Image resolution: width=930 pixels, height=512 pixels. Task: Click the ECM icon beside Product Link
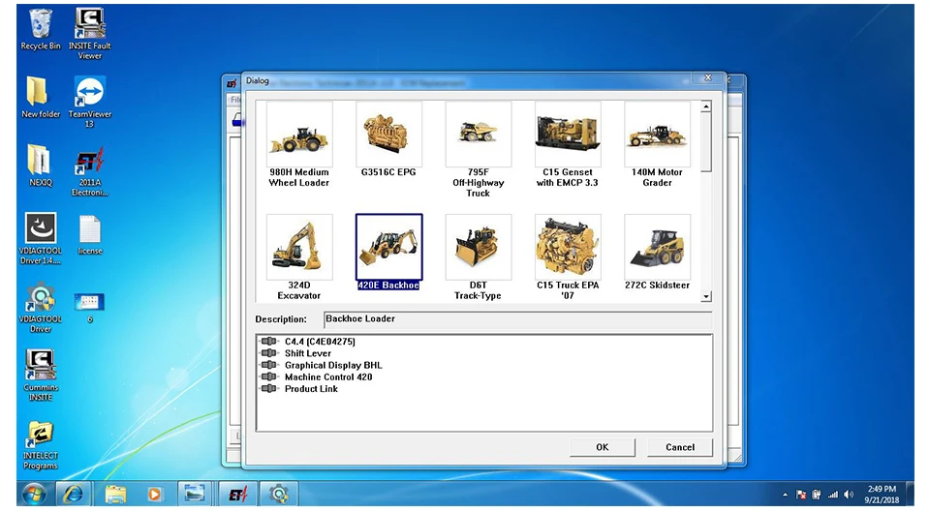[269, 389]
